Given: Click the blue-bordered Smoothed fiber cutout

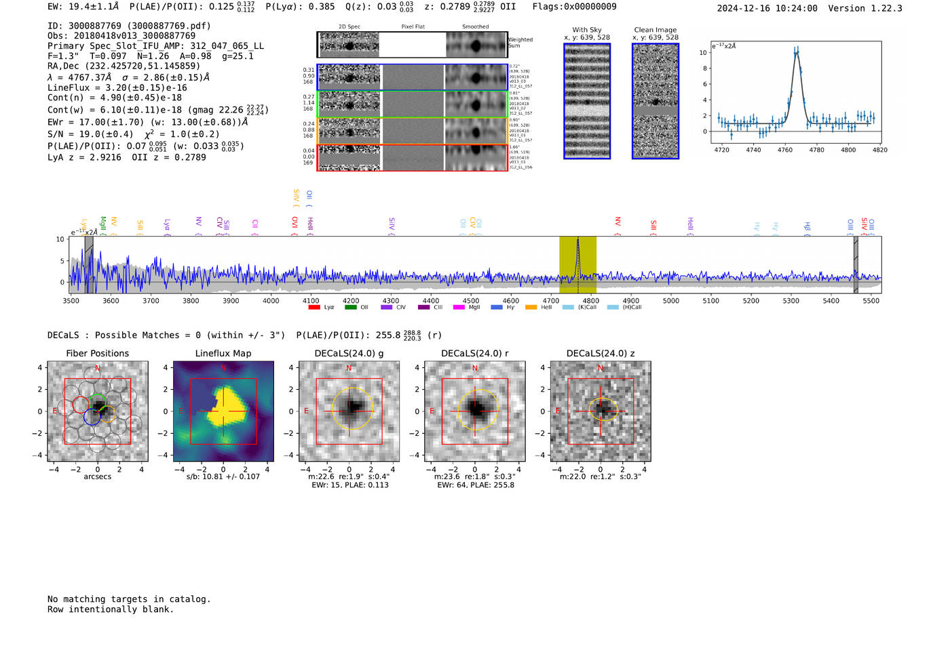Looking at the screenshot, I should coord(476,77).
